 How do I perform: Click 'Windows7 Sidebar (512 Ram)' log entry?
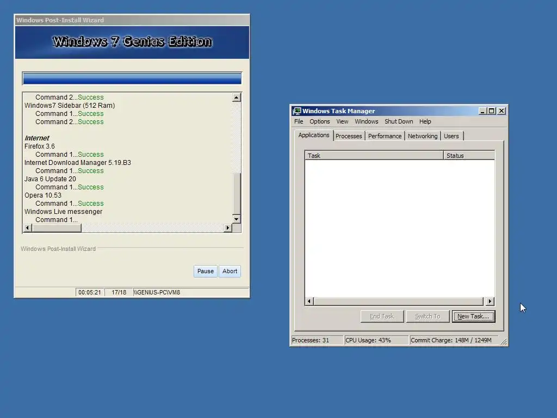[x=70, y=105]
